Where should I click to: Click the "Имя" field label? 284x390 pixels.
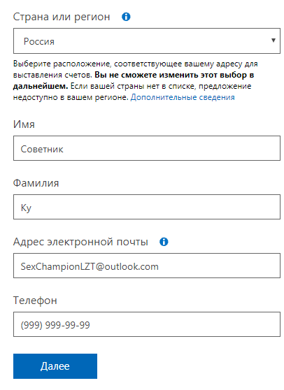coord(24,124)
